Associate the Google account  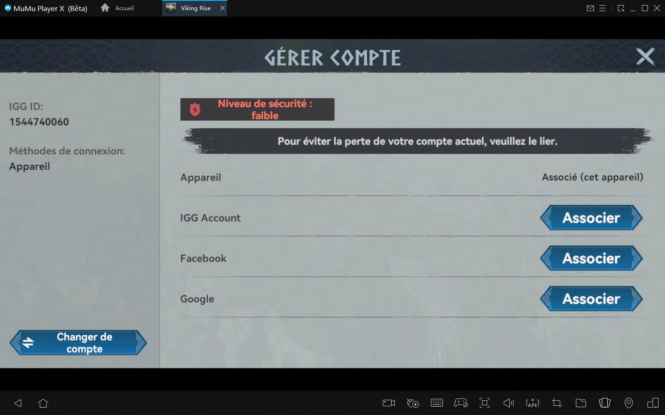coord(592,299)
